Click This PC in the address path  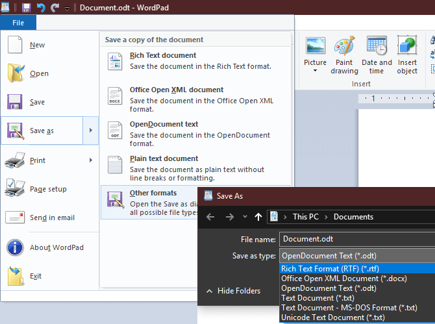click(306, 217)
